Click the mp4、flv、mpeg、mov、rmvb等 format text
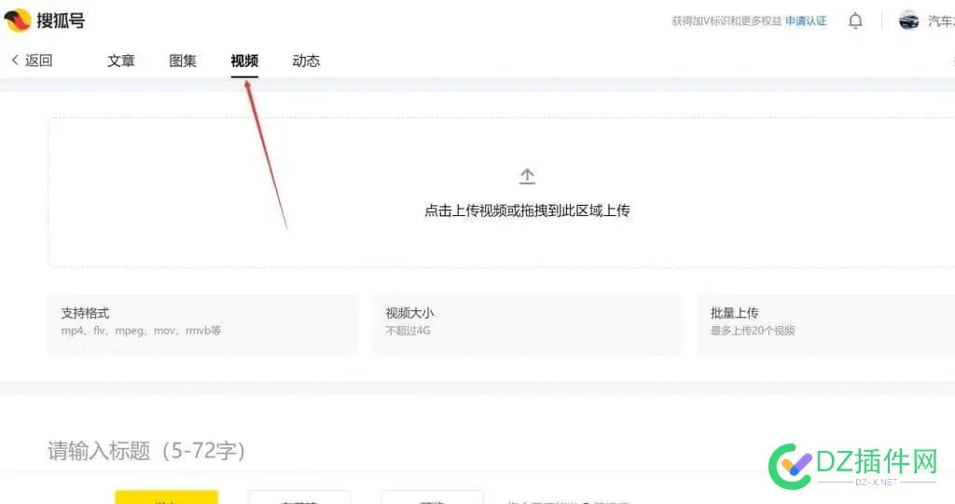Screen dimensions: 955x504 pos(142,331)
